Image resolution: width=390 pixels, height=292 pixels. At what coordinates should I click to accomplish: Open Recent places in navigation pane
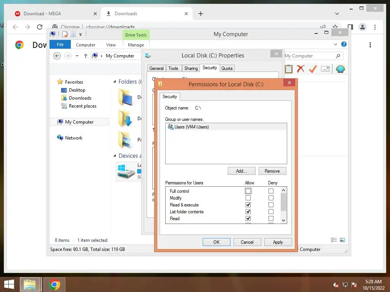tap(83, 106)
